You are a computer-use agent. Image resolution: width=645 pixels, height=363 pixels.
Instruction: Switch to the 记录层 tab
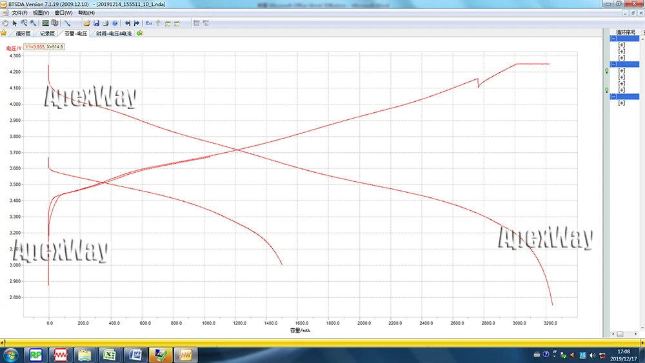pyautogui.click(x=47, y=34)
